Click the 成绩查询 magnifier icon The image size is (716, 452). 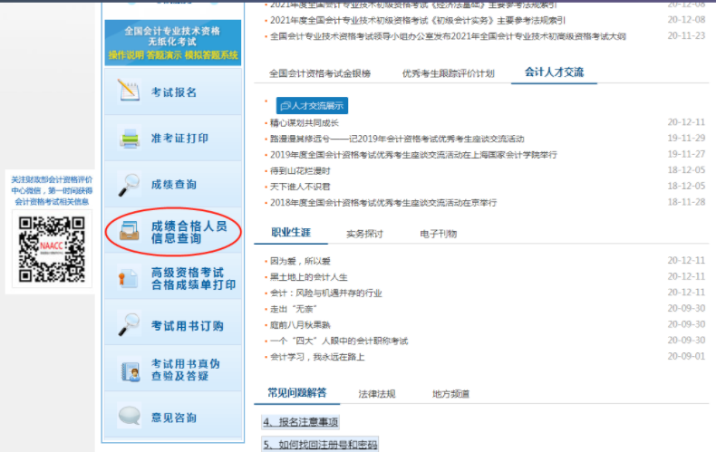[129, 185]
